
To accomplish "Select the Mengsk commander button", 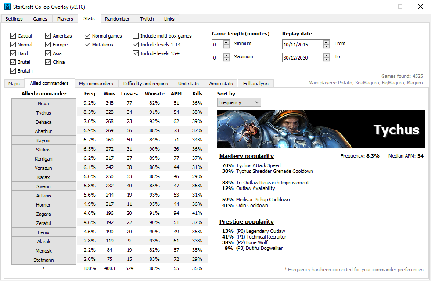I will [x=44, y=250].
